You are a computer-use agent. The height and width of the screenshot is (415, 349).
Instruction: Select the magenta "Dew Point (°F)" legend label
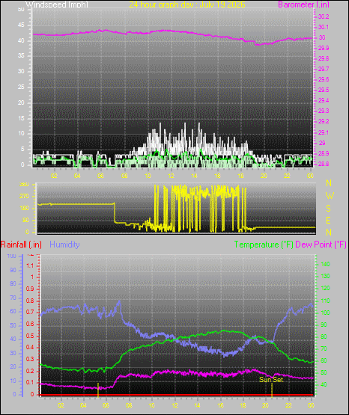(x=321, y=245)
